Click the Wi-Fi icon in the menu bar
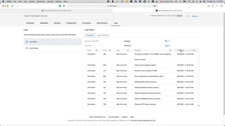Viewport: 225px width, 126px height. pos(189,1)
